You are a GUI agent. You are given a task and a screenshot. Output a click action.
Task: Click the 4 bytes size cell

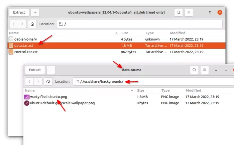pos(127,39)
